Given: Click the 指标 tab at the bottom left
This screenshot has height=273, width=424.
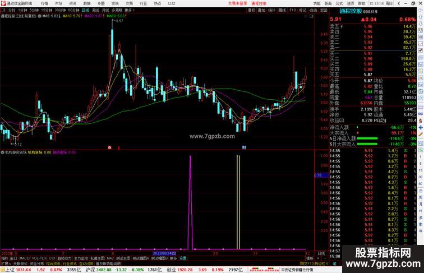Looking at the screenshot, I should point(5,258).
